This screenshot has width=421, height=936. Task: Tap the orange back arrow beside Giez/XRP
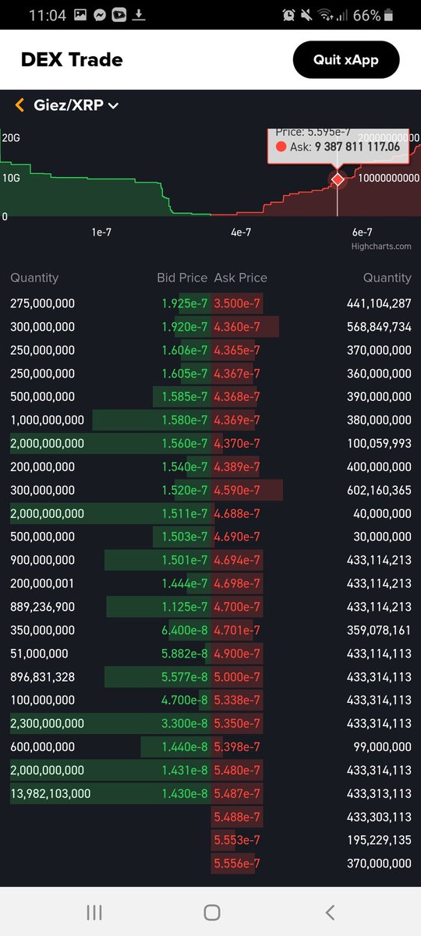coord(19,105)
